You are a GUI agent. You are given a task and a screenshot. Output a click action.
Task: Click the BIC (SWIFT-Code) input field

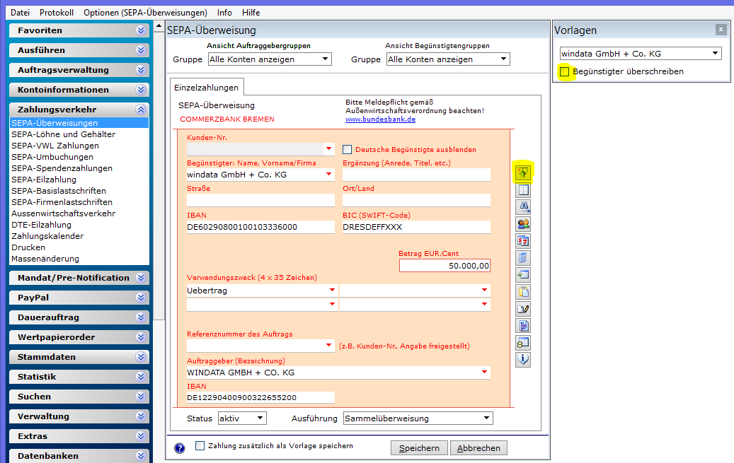(x=417, y=227)
